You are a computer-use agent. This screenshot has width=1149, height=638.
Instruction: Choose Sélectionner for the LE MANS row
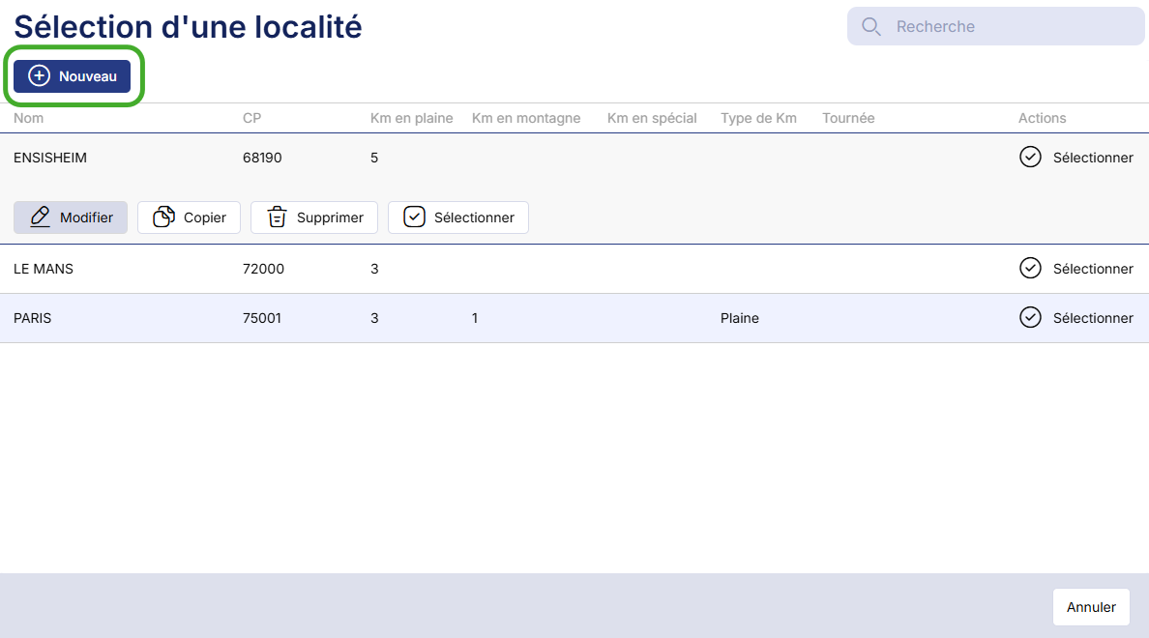point(1093,269)
